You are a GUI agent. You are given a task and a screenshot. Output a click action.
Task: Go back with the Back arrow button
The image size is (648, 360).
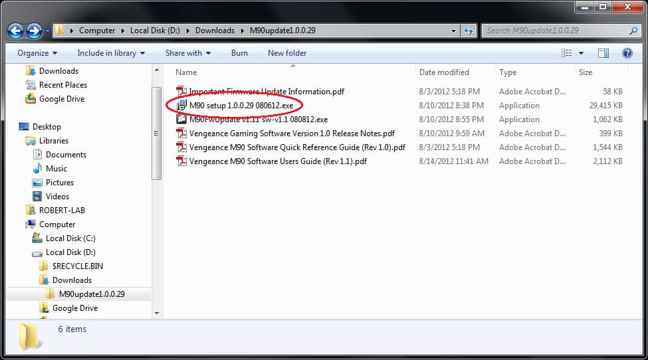pyautogui.click(x=16, y=31)
